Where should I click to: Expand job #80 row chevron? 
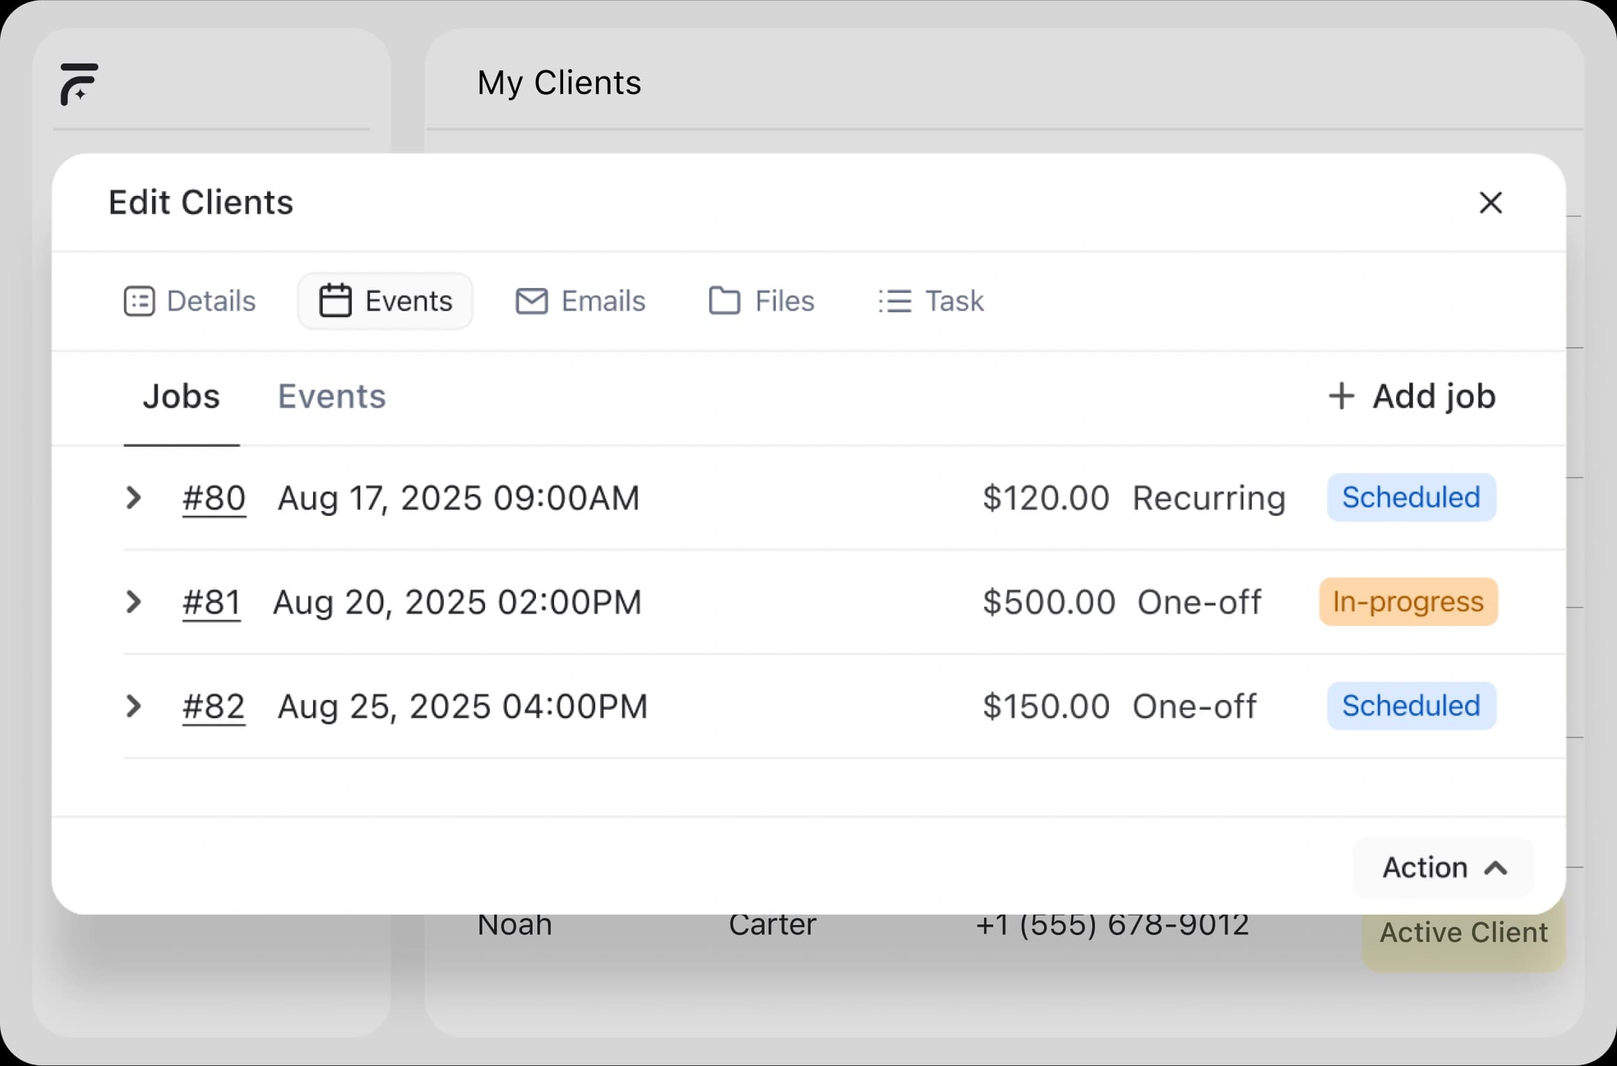(133, 498)
